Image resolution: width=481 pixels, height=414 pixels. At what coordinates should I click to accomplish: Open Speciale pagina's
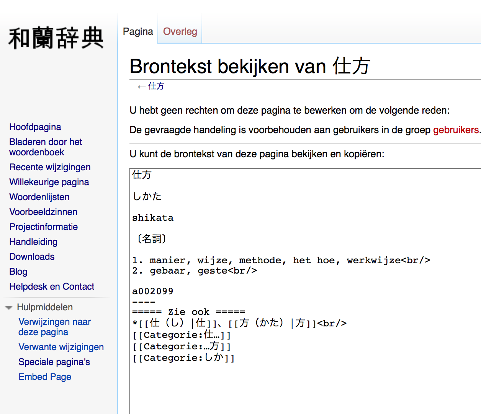point(54,362)
